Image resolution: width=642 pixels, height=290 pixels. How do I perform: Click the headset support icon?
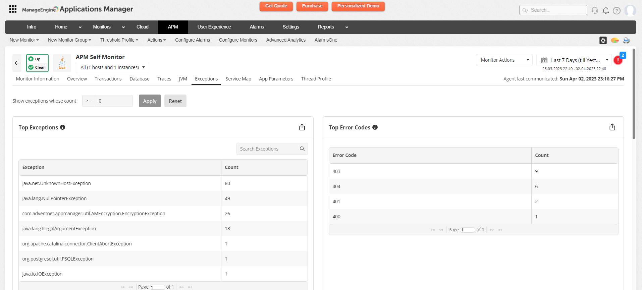[595, 10]
